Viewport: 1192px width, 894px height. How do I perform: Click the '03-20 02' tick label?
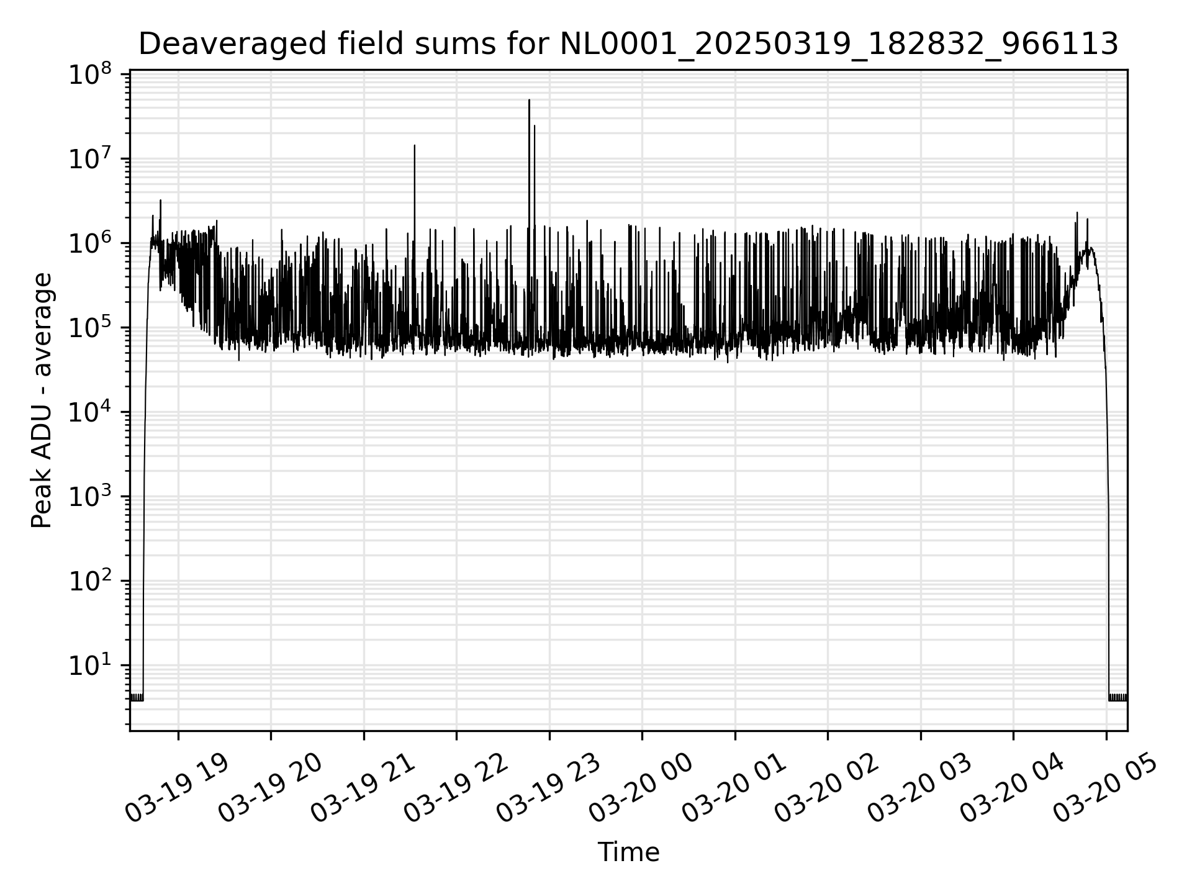(x=826, y=788)
